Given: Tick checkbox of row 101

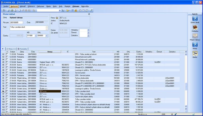Looking at the screenshot, I should (x=7, y=105).
